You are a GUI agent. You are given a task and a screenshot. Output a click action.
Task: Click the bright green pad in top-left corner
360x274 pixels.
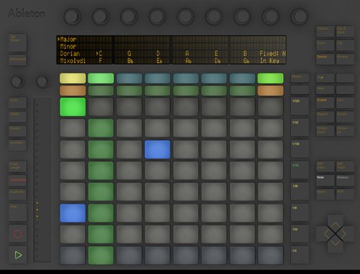(x=73, y=107)
